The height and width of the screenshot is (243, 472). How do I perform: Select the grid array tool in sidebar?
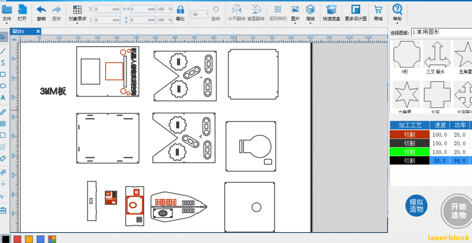tap(3, 124)
